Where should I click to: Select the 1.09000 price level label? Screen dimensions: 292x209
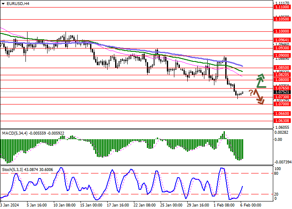282,56
